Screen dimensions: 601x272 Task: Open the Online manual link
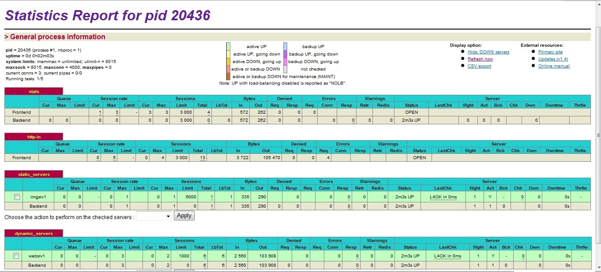(x=554, y=66)
